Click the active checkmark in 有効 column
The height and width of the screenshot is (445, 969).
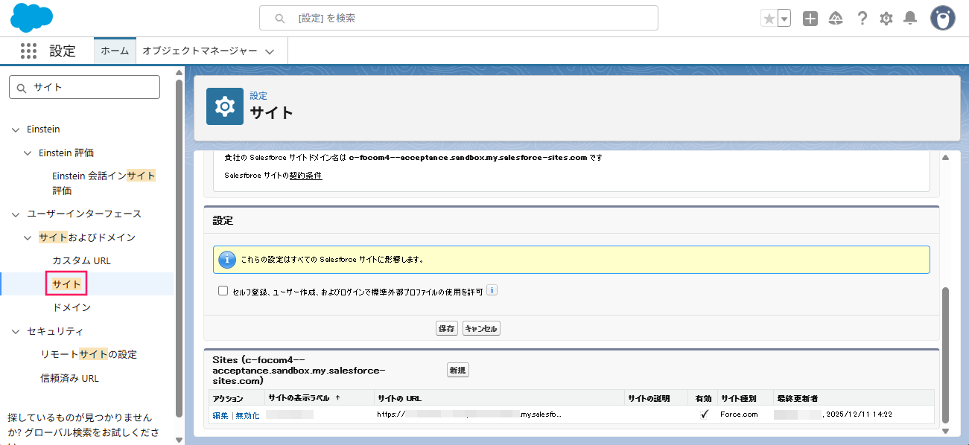[x=704, y=414]
